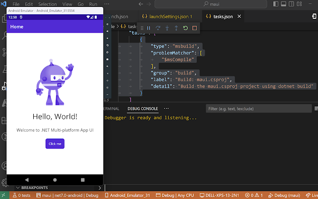Rotate emulator left icon
The width and height of the screenshot is (318, 199).
pos(107,45)
